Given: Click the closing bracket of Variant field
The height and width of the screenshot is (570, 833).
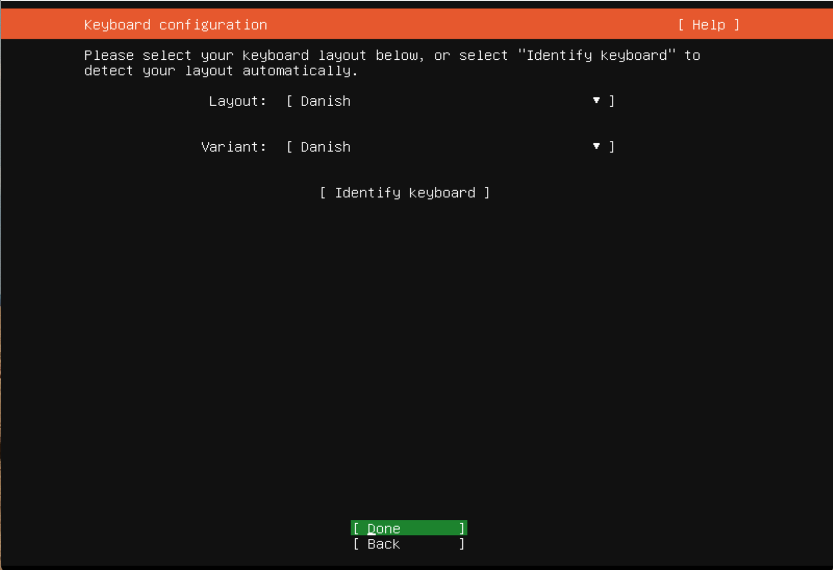Looking at the screenshot, I should pyautogui.click(x=611, y=147).
